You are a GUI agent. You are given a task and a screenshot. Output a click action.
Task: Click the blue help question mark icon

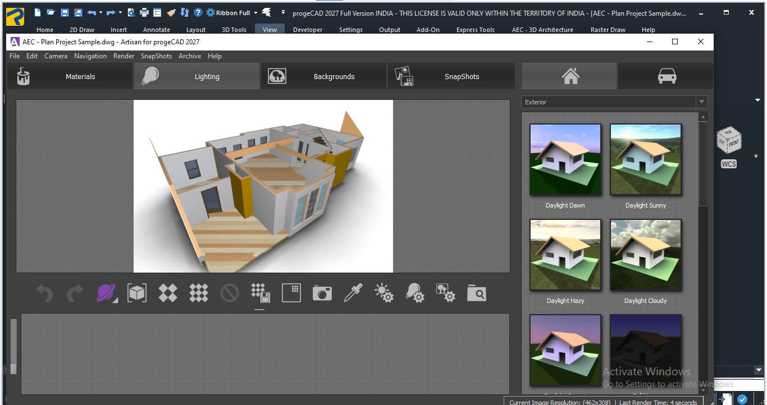(198, 12)
